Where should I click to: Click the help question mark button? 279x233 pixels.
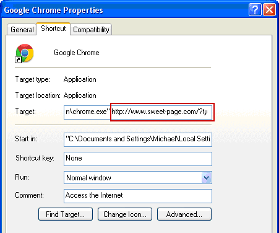(x=255, y=9)
